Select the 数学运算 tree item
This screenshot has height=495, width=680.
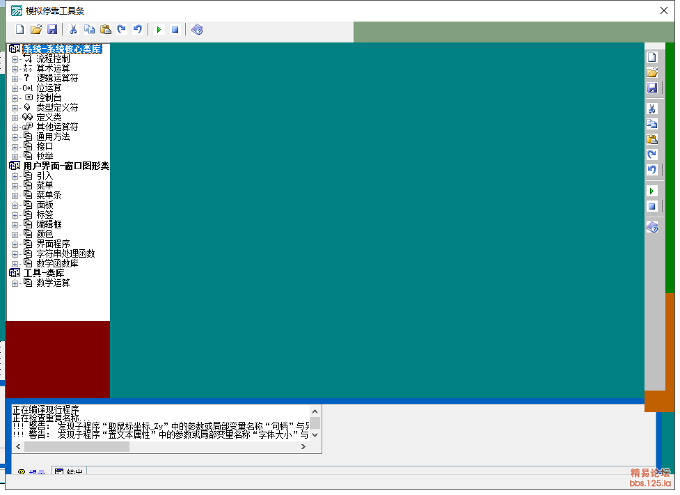tap(53, 283)
